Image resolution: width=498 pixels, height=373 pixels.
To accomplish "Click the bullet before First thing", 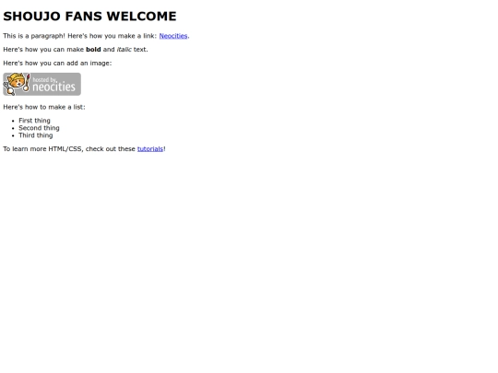I will (x=13, y=121).
